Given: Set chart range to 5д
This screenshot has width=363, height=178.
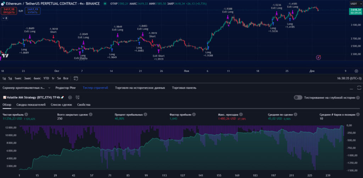Looking at the screenshot, I should (x=10, y=78).
